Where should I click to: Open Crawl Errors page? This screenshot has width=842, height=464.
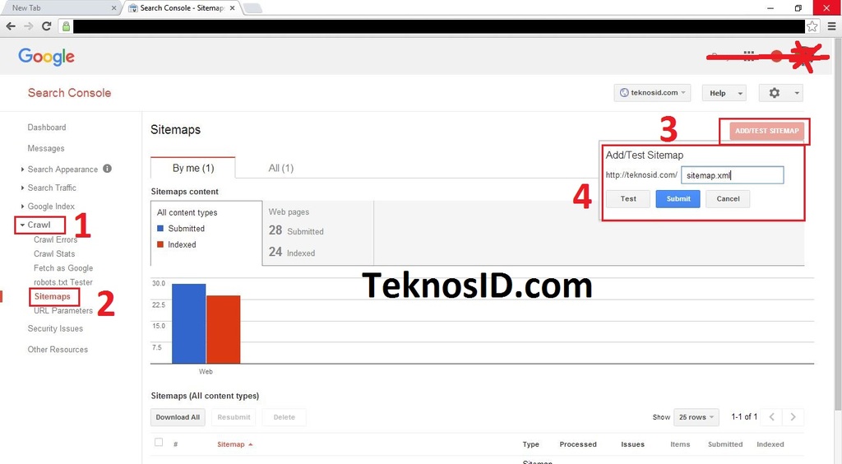click(55, 239)
